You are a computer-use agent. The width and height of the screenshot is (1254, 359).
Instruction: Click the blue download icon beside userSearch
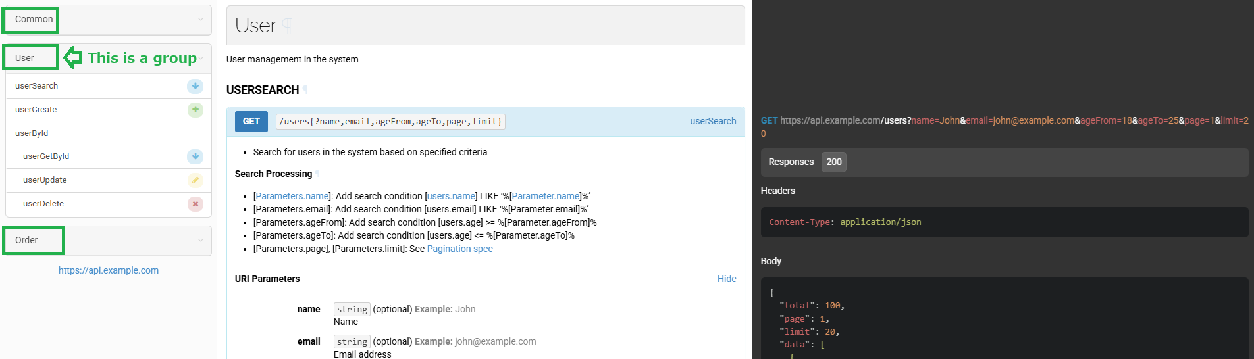pyautogui.click(x=195, y=86)
